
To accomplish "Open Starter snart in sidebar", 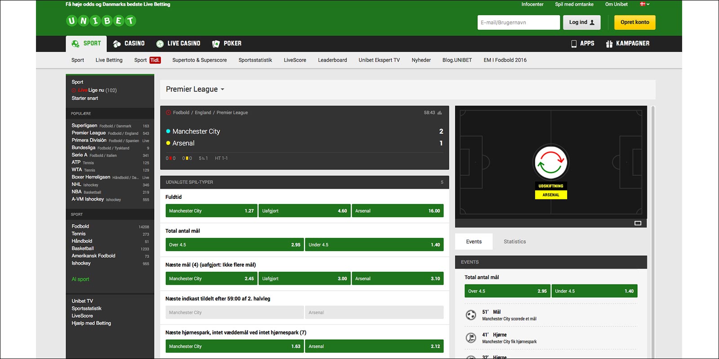I will tap(85, 98).
